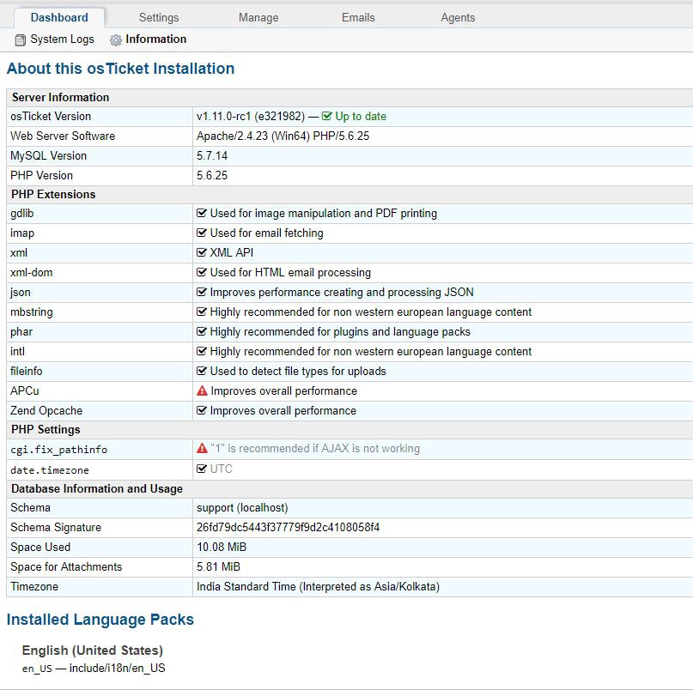The image size is (693, 690).
Task: Click the 'PHP Extensions' section header
Action: point(53,194)
